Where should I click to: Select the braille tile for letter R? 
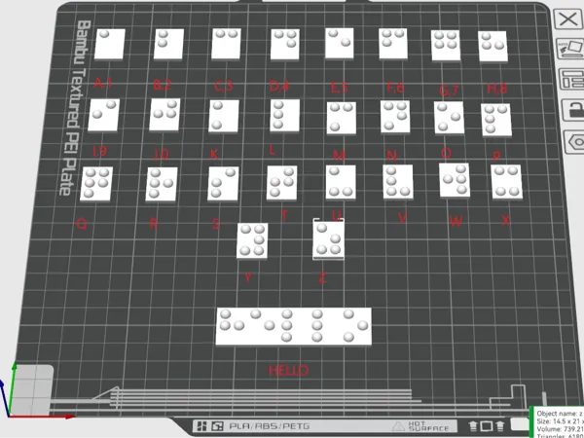(162, 184)
